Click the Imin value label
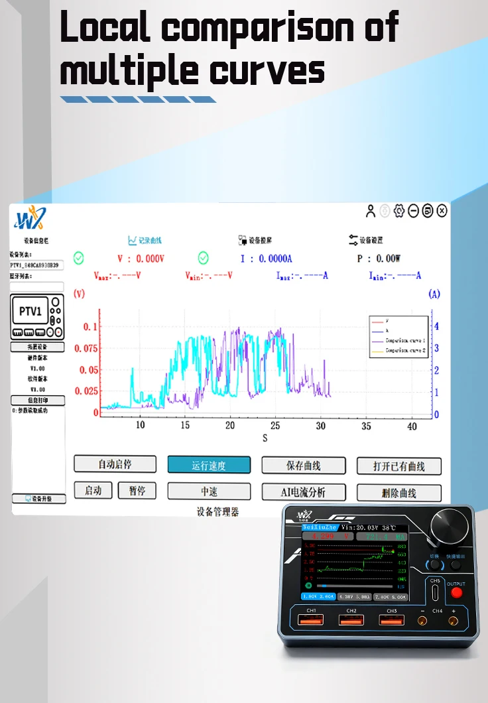 click(395, 275)
